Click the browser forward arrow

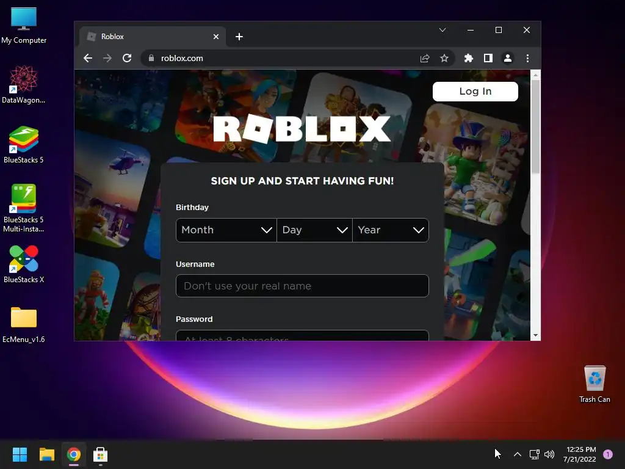tap(107, 58)
